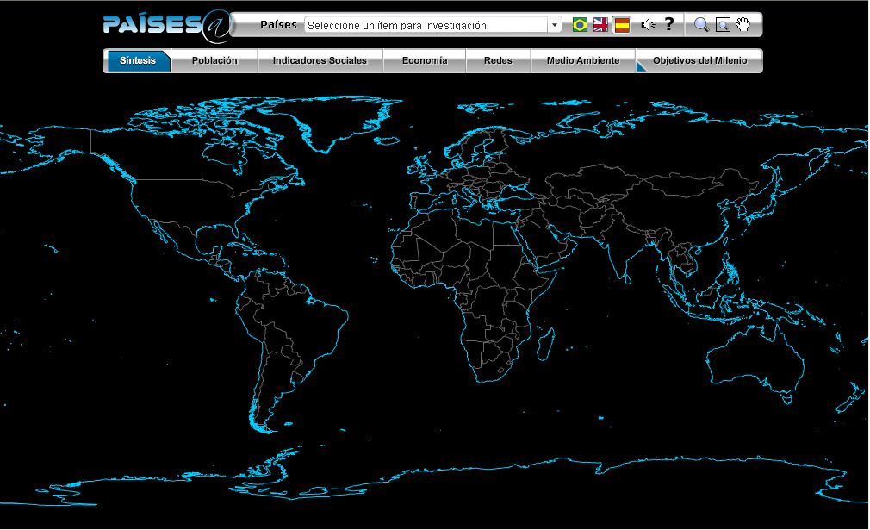870x530 pixels.
Task: Open the Indicadores Sociales tab
Action: click(320, 61)
